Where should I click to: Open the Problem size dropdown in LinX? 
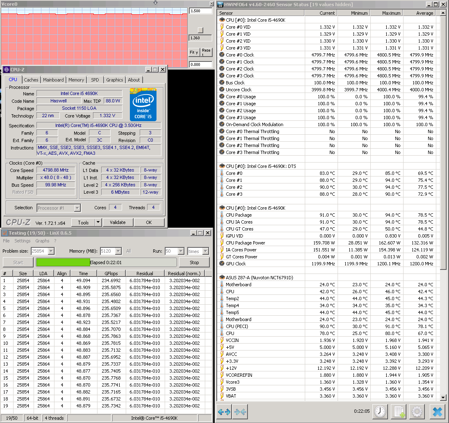pyautogui.click(x=51, y=251)
